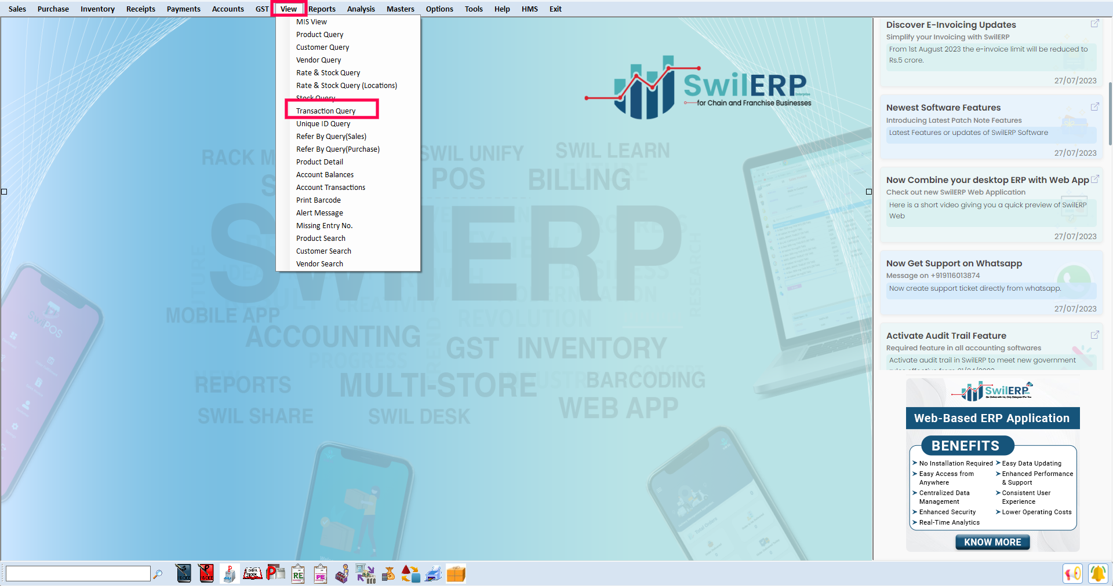
Task: Click the bank transfer arrows icon
Action: (365, 573)
